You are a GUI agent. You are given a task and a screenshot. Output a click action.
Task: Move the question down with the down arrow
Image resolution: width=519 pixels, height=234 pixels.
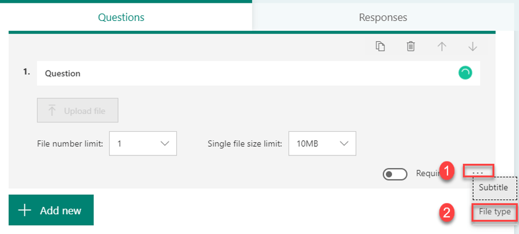[473, 47]
